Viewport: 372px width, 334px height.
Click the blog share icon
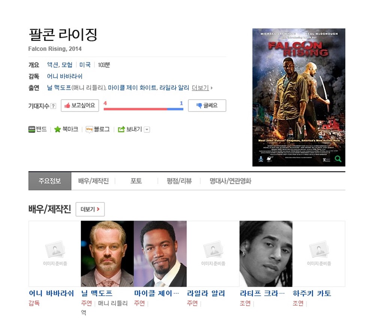(x=89, y=129)
